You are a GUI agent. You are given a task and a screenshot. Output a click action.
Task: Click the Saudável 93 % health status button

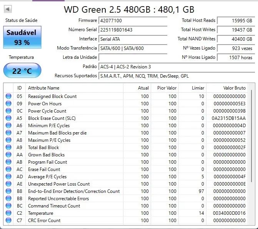22,37
